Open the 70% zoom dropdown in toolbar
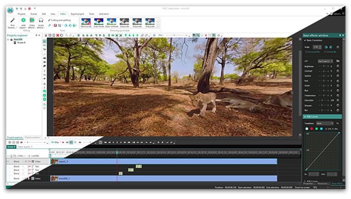Image resolution: width=351 pixels, height=199 pixels. (161, 36)
